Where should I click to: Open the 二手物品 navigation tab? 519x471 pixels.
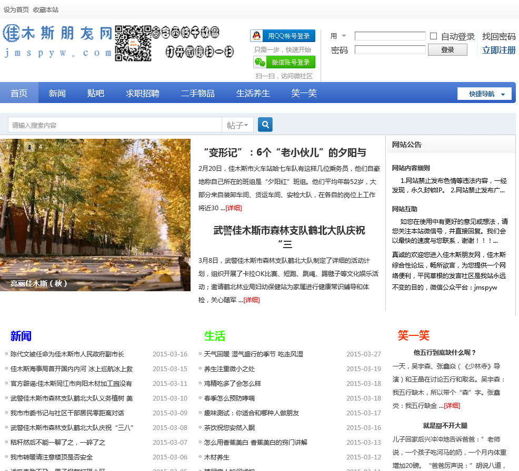pyautogui.click(x=197, y=93)
